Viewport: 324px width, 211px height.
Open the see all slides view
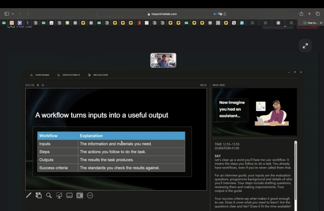(38, 195)
